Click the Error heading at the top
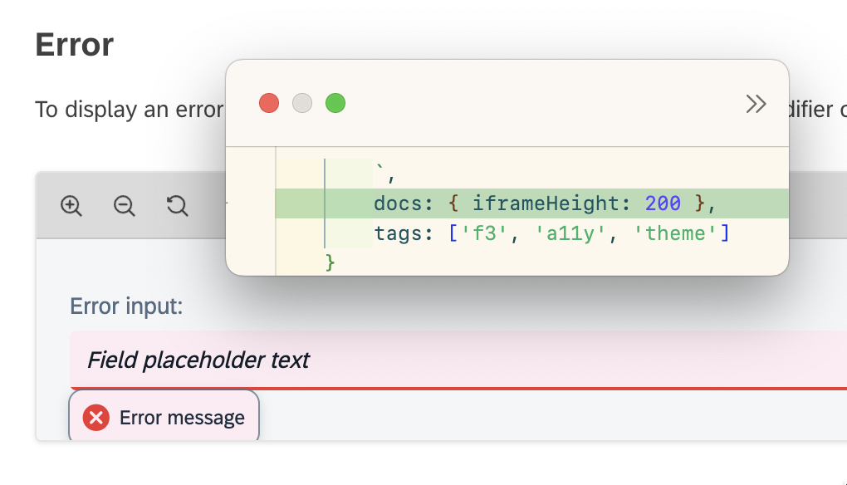The height and width of the screenshot is (485, 847). click(x=74, y=45)
